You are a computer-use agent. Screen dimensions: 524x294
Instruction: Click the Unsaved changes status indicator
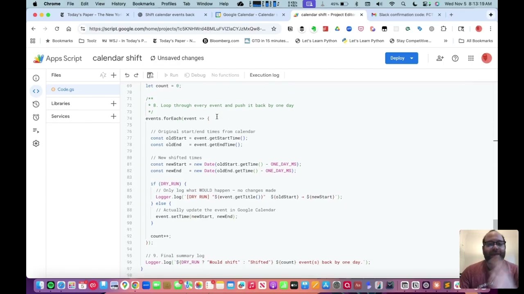[177, 58]
